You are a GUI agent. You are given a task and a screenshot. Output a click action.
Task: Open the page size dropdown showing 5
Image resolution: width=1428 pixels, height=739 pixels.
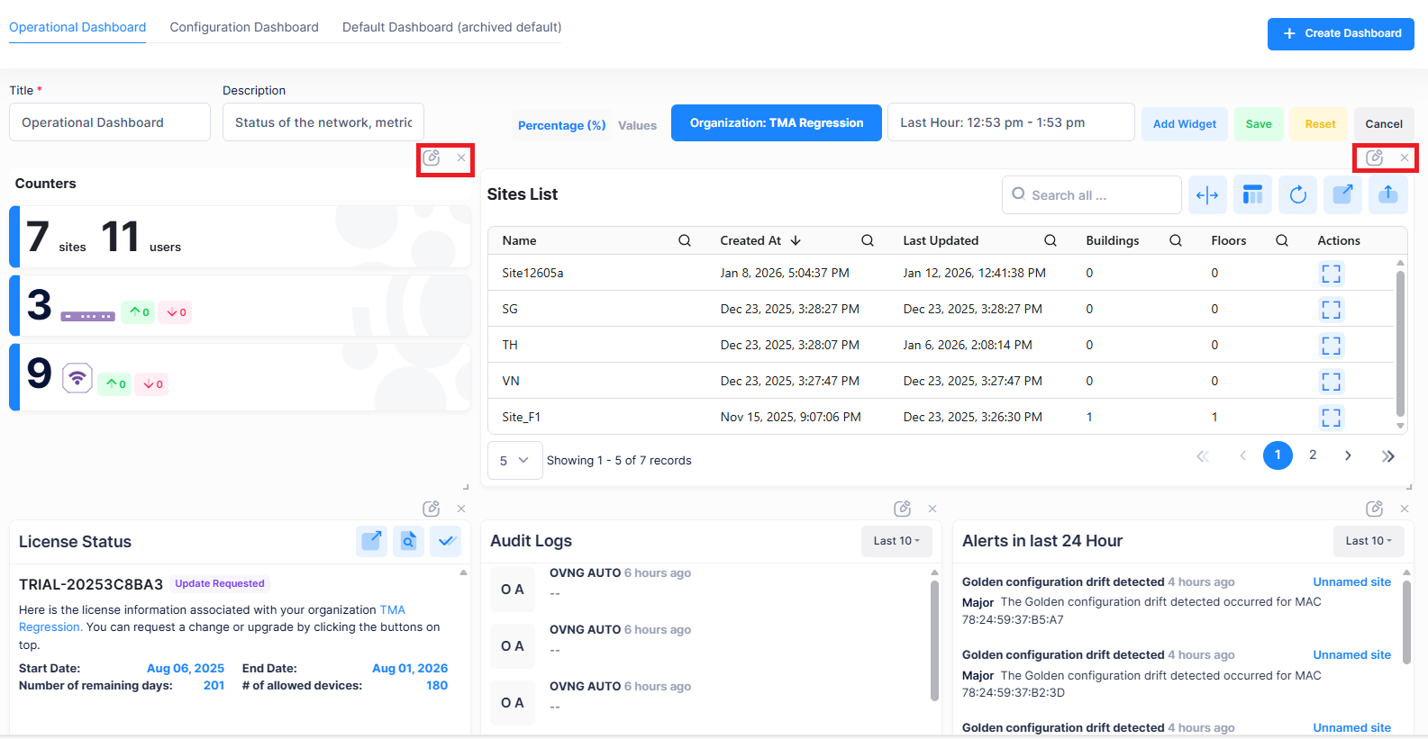coord(514,461)
